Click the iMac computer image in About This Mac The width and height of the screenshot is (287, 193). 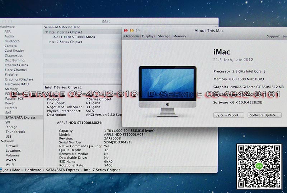click(x=168, y=91)
